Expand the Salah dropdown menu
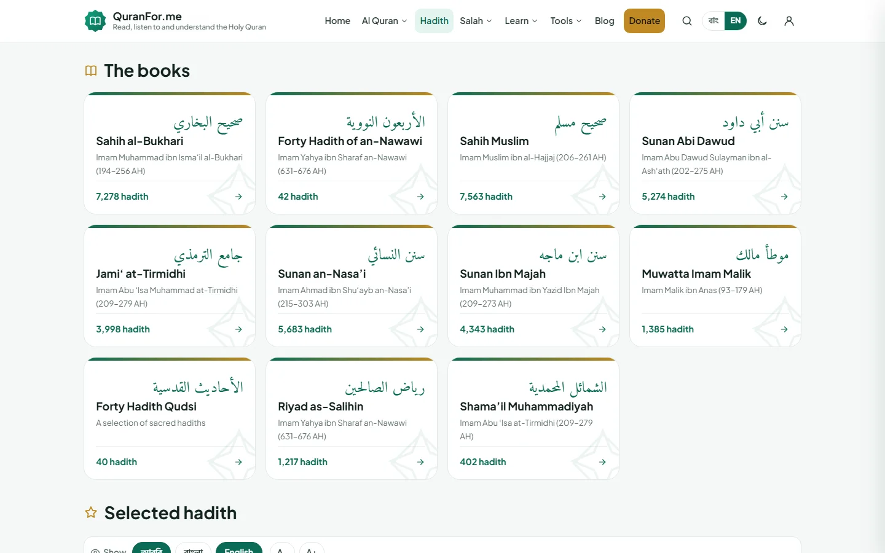Viewport: 885px width, 553px height. (476, 21)
